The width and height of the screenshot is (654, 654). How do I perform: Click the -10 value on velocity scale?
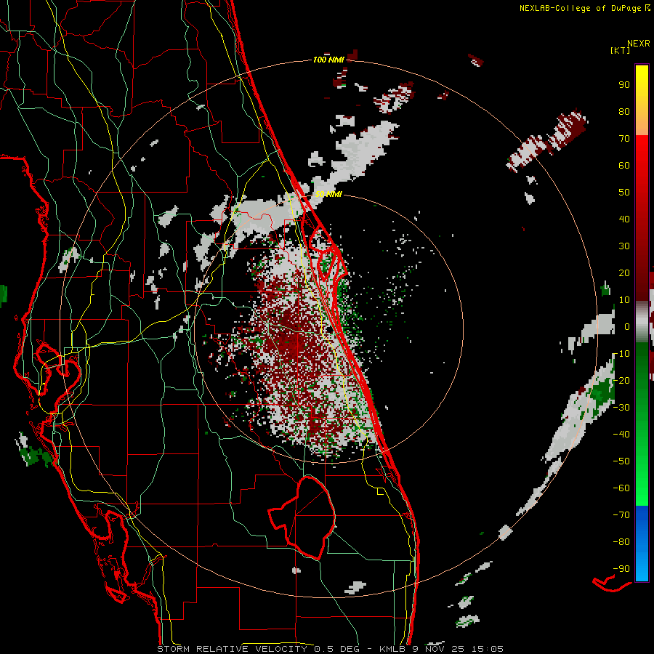621,354
